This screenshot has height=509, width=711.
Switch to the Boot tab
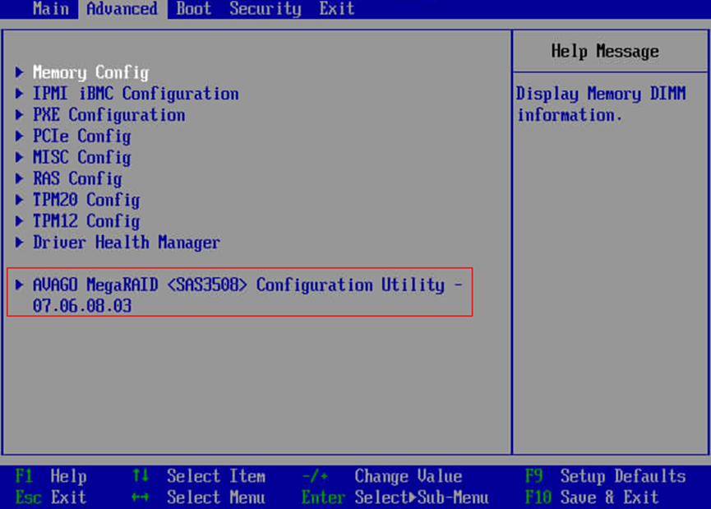[193, 9]
